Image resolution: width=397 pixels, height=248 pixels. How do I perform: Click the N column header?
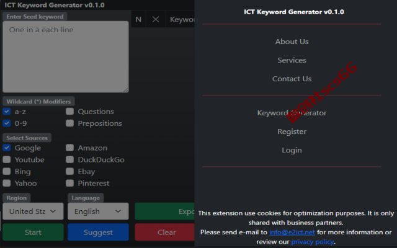[138, 19]
